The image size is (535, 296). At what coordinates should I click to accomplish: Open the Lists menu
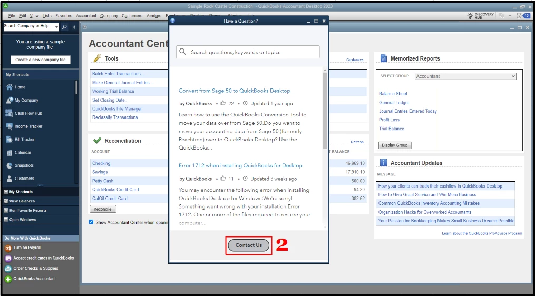47,16
